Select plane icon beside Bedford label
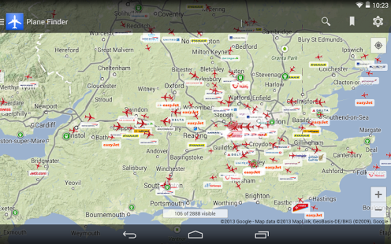Viewport: 391px width, 244px height. [230, 51]
